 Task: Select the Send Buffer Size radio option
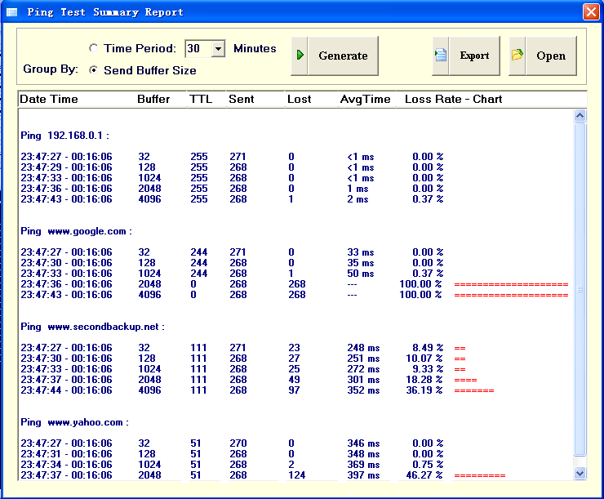click(93, 70)
